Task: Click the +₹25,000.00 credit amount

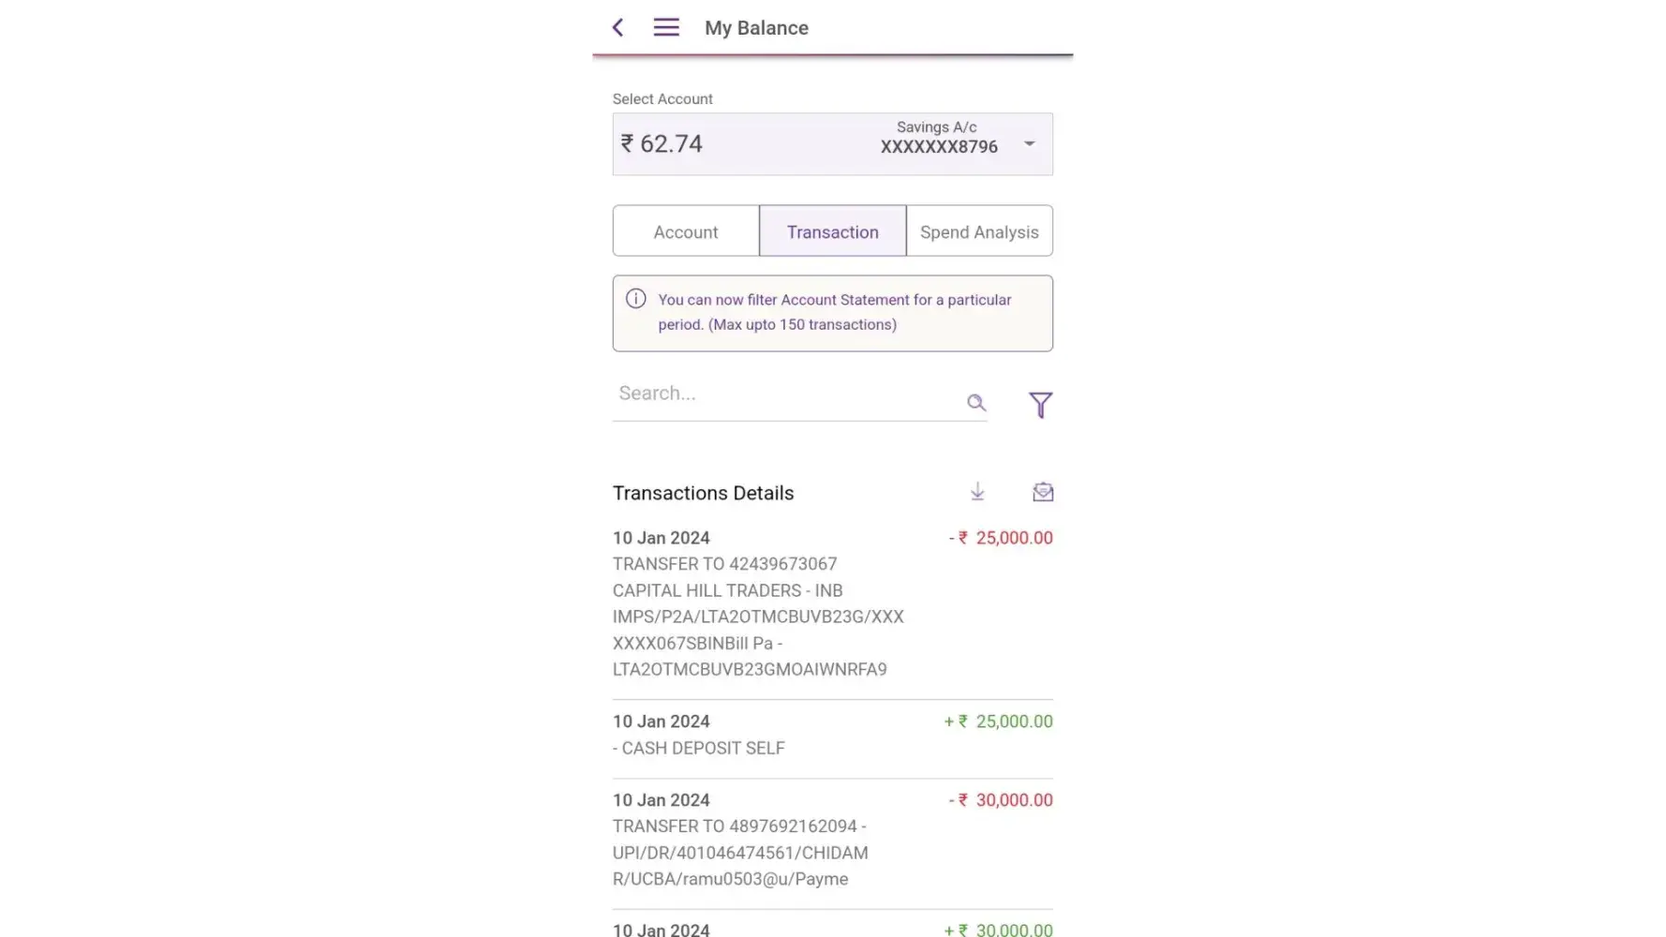Action: coord(999,721)
